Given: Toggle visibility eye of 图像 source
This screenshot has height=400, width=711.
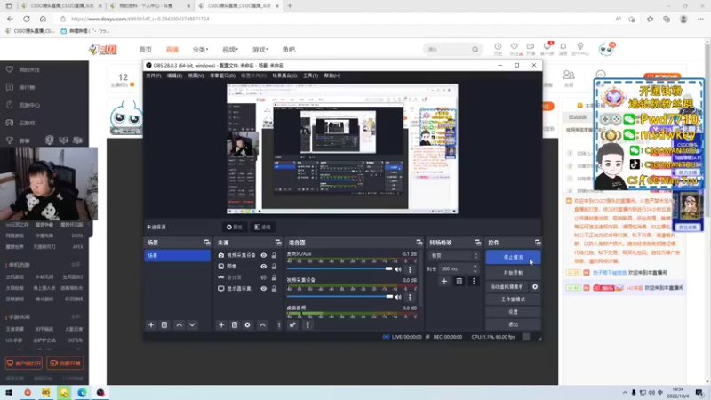Looking at the screenshot, I should [x=263, y=266].
